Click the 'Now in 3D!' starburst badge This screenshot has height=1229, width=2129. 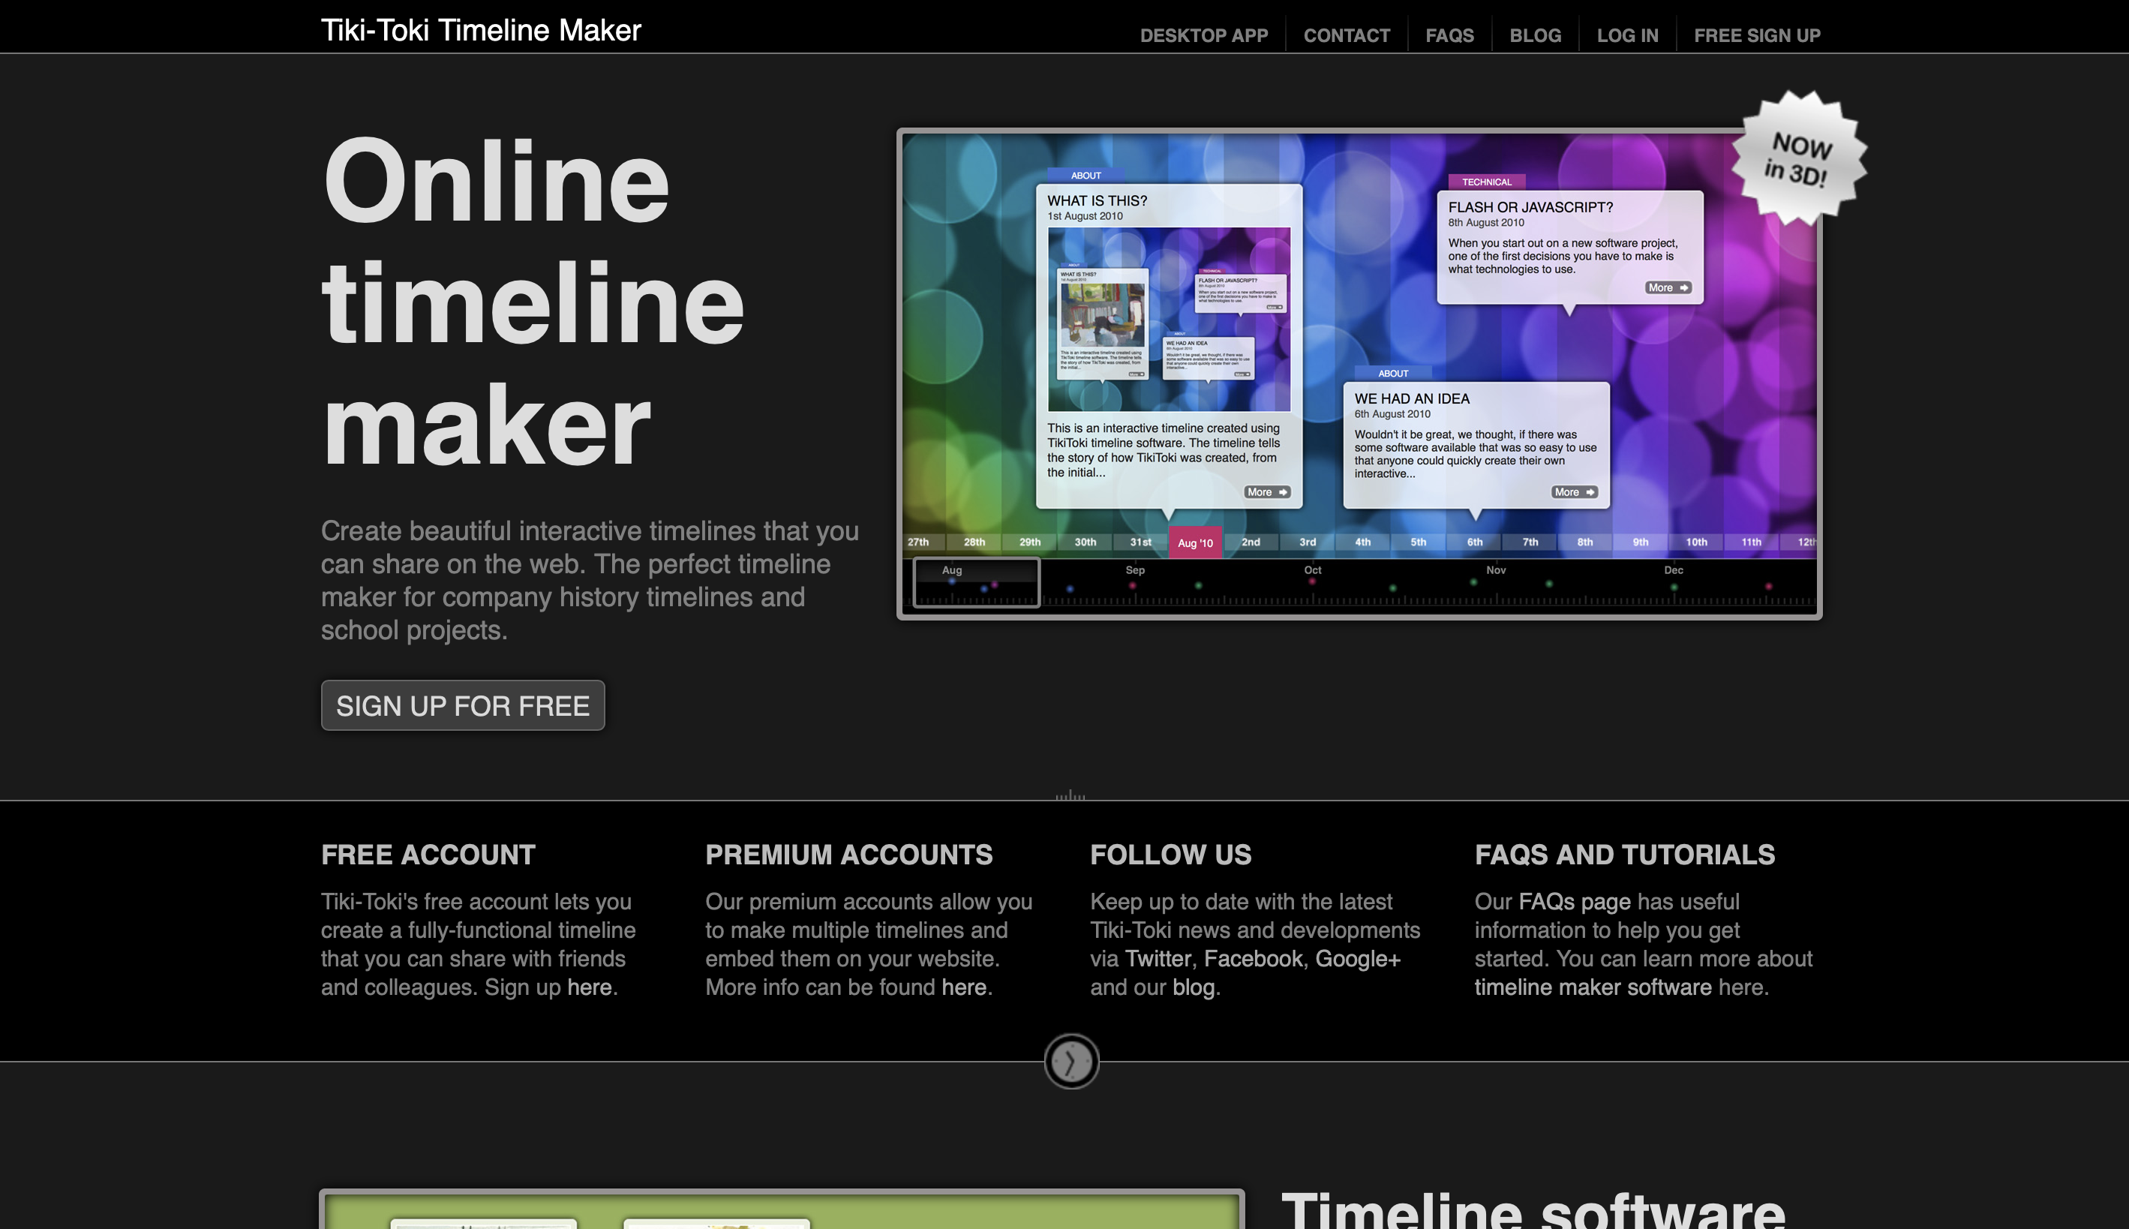(1798, 160)
